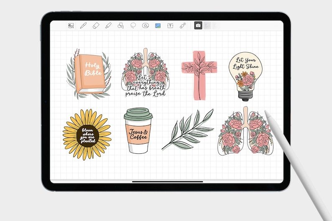Select the Let Your Light Shine bulb sticker
Viewport: 332px width, 221px height.
pos(245,76)
